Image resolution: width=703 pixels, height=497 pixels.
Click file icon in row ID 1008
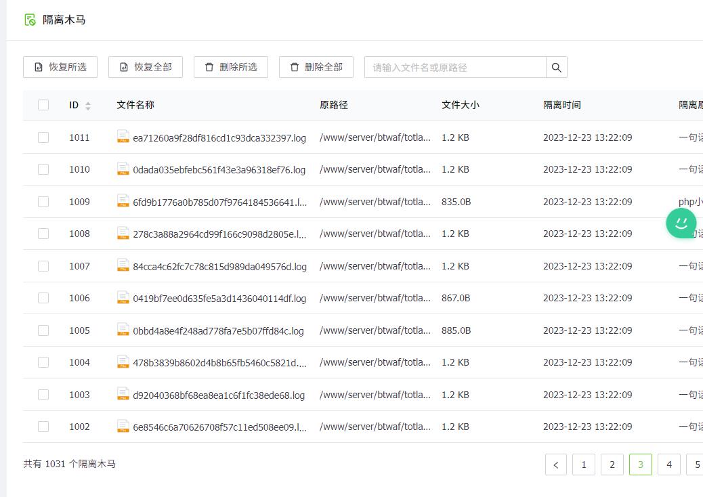123,233
